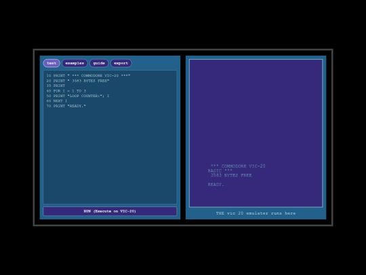Click the emulator output 'BASIC ***' line

220,170
